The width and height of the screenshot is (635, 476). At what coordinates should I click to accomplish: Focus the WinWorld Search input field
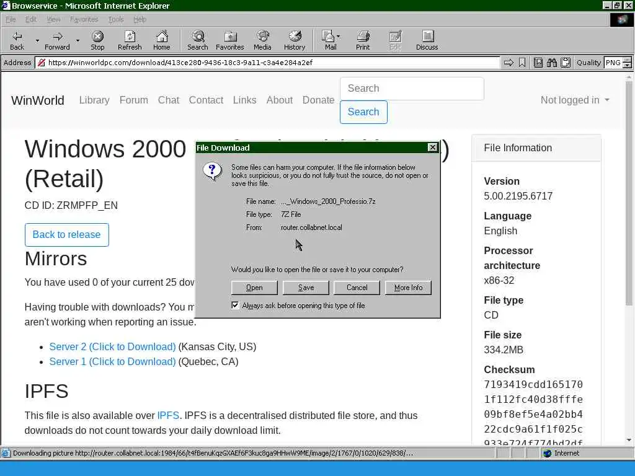[x=412, y=89]
